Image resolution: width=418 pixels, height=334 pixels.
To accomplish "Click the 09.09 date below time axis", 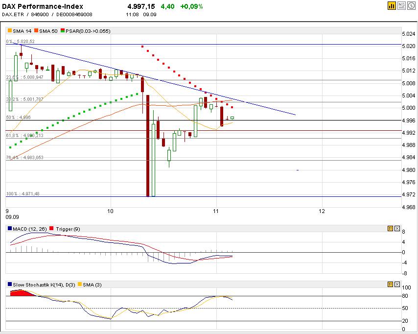I will point(12,217).
